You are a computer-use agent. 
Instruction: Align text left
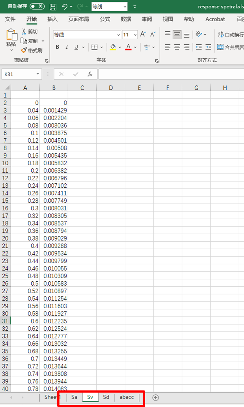pyautogui.click(x=168, y=47)
